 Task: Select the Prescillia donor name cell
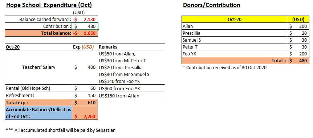tap(234, 33)
